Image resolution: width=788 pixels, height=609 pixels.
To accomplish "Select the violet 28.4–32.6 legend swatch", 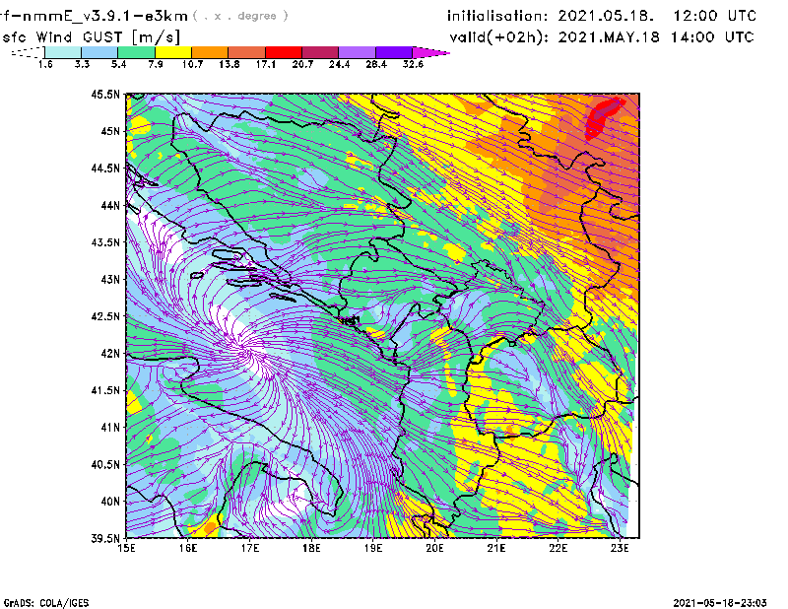I will (x=394, y=52).
